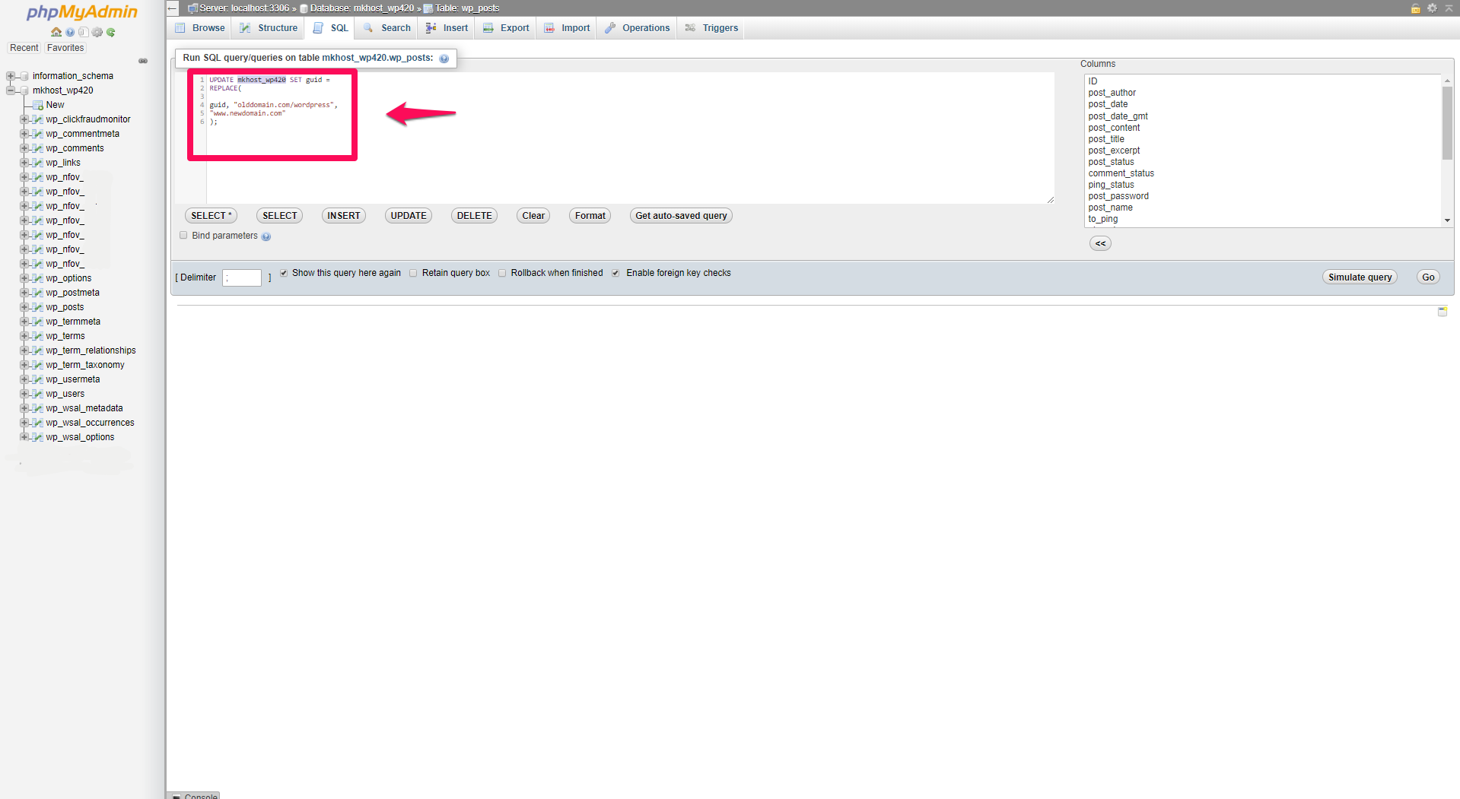
Task: Click the help icon beside Bind parameters
Action: click(x=266, y=236)
